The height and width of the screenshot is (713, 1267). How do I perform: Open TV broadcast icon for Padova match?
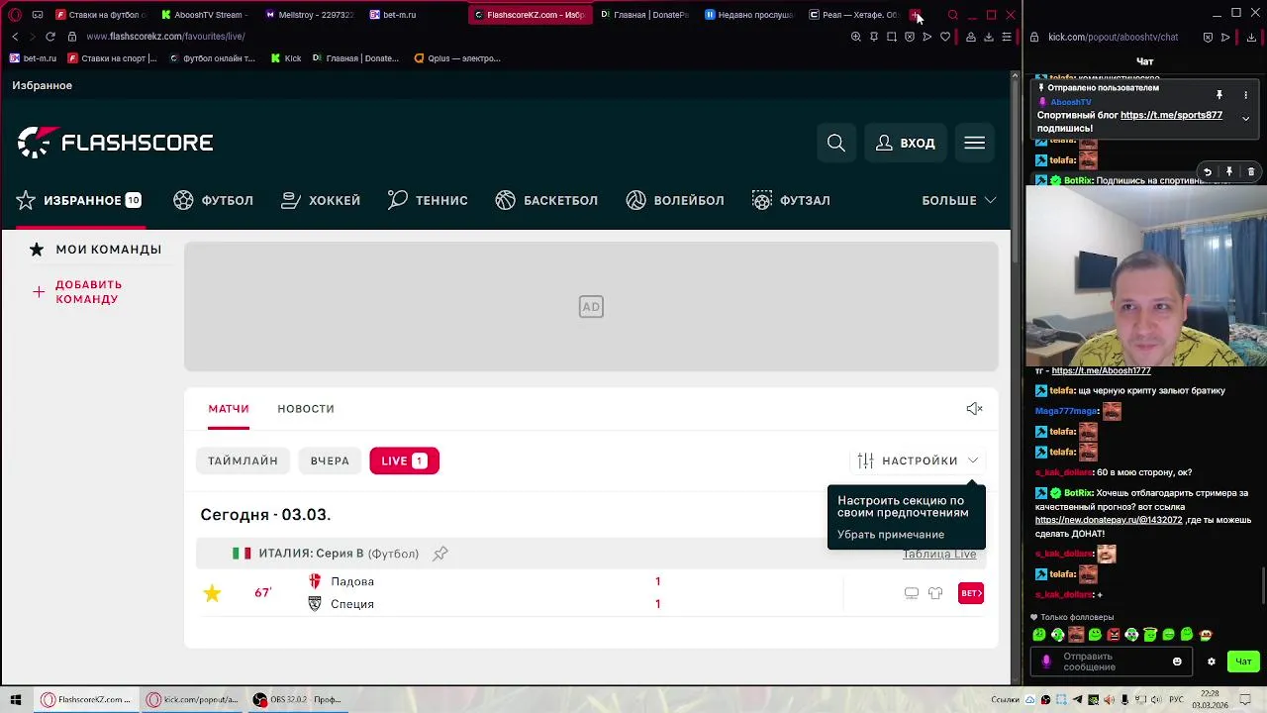click(x=912, y=593)
